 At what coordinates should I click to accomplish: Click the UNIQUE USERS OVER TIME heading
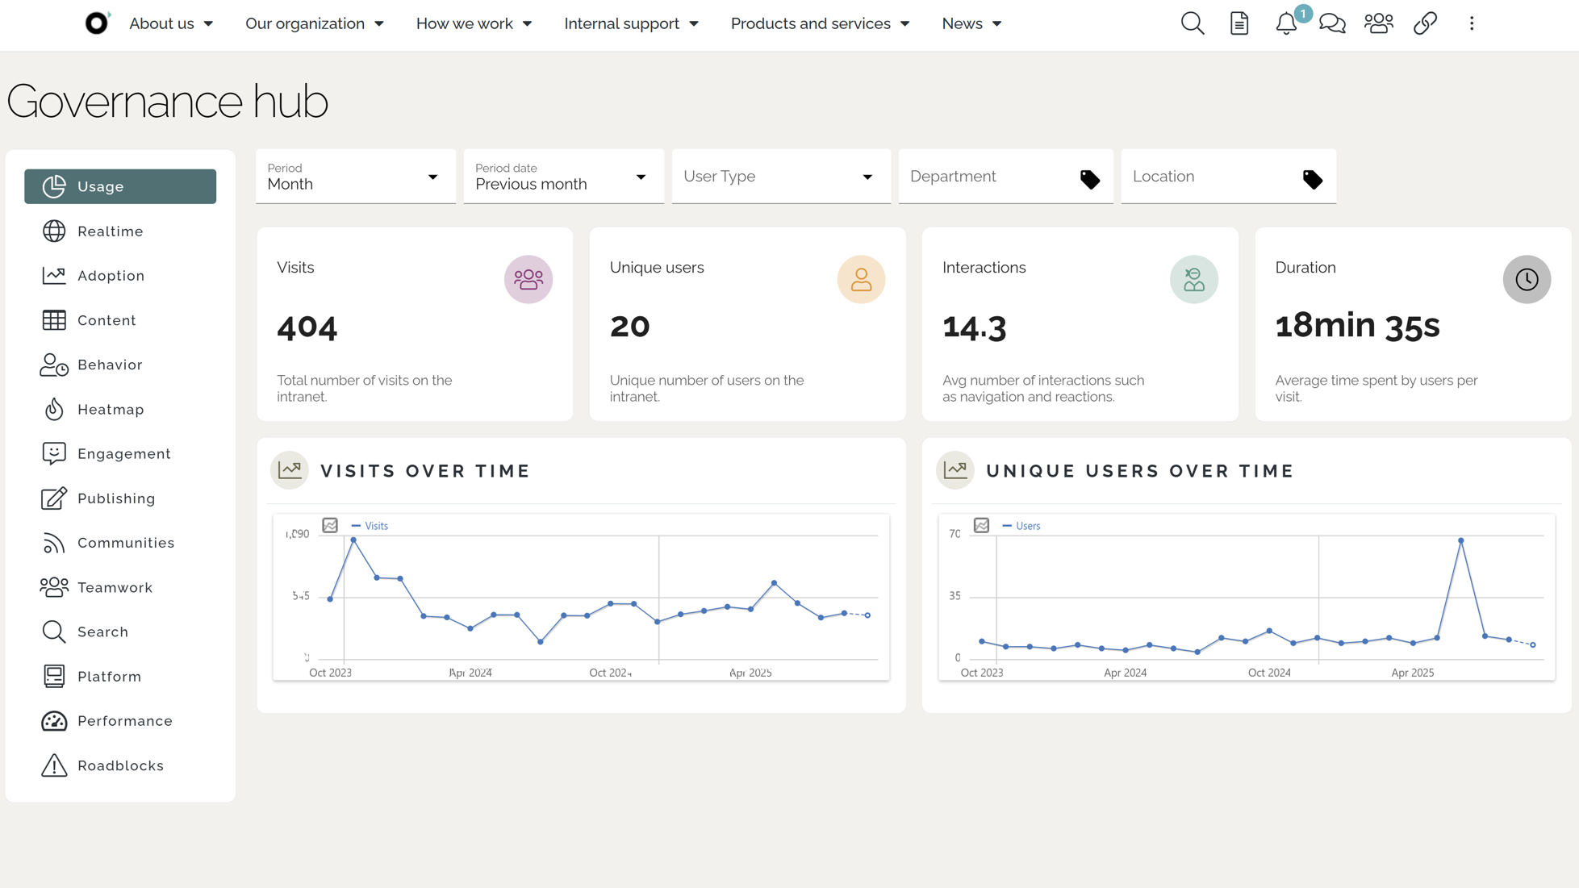(1140, 471)
